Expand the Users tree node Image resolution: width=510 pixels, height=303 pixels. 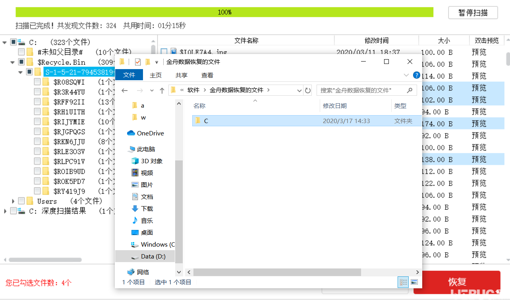point(12,201)
